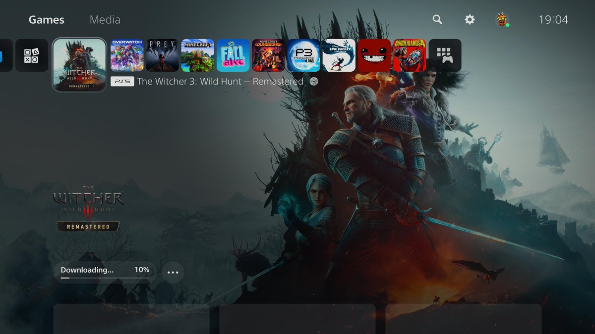Select The Witcher 3 game tile
This screenshot has height=334, width=595.
pyautogui.click(x=79, y=65)
